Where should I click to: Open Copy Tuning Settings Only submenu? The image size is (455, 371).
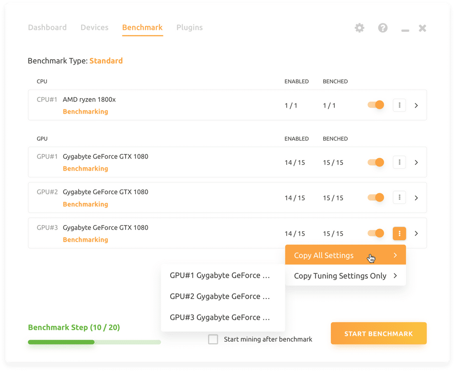(x=346, y=276)
